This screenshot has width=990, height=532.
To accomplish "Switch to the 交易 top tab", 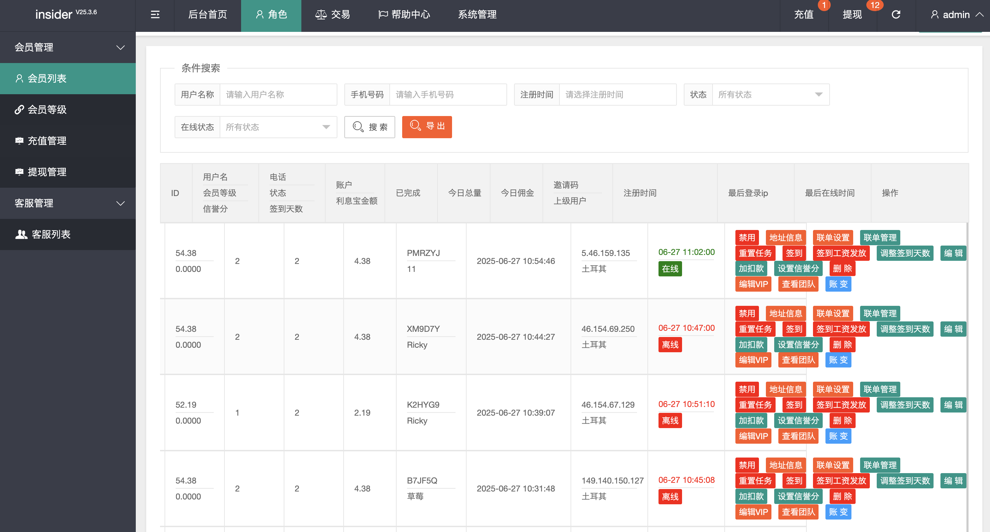I will (333, 15).
